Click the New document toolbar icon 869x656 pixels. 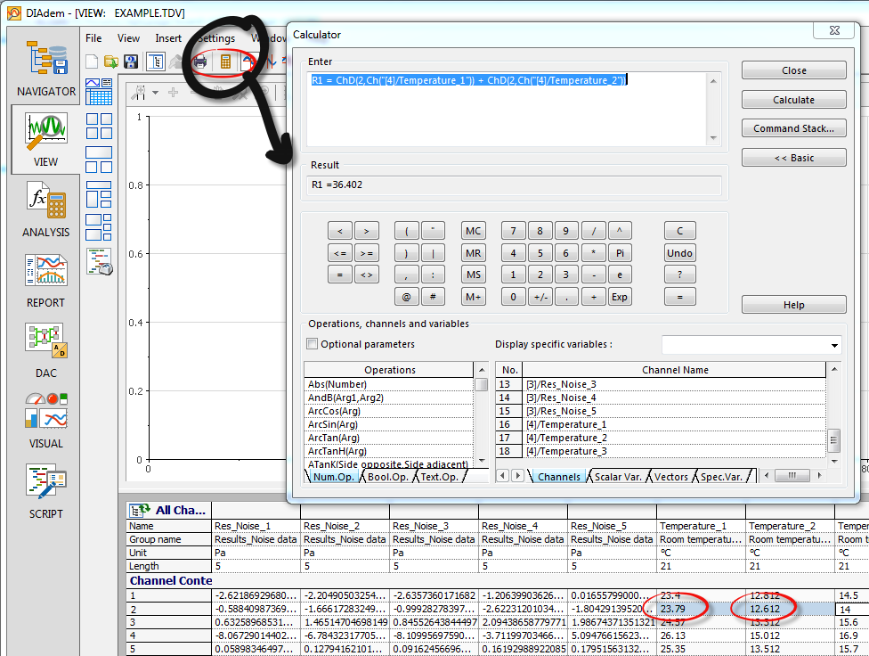[92, 61]
